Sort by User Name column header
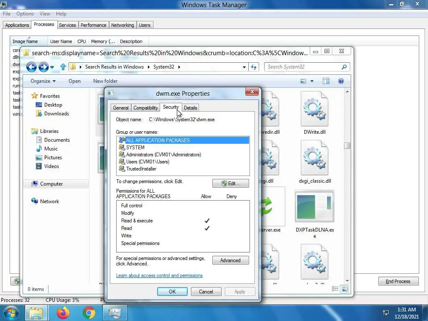The height and width of the screenshot is (321, 428). tap(61, 41)
